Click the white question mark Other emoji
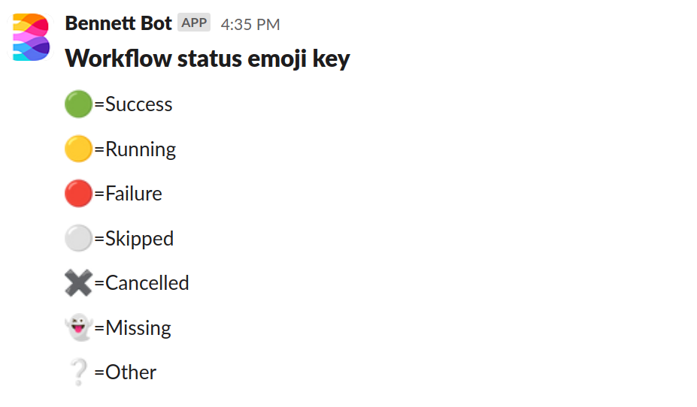Image resolution: width=697 pixels, height=407 pixels. point(79,372)
